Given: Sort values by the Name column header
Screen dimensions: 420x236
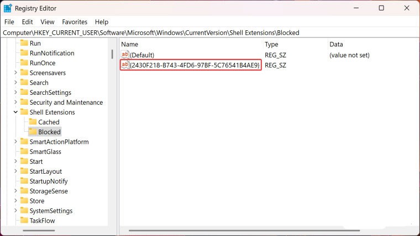Looking at the screenshot, I should click(x=129, y=44).
